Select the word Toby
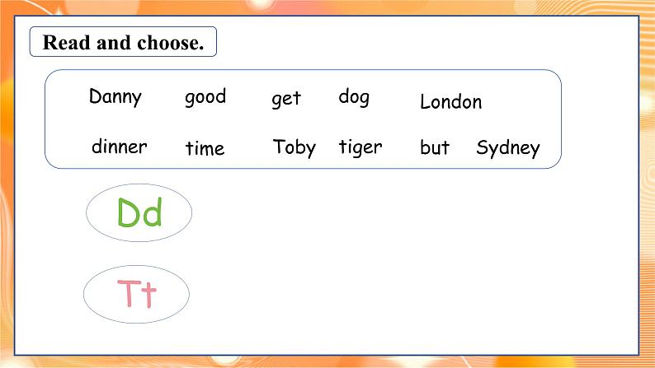Viewport: 655px width, 368px height. [294, 148]
